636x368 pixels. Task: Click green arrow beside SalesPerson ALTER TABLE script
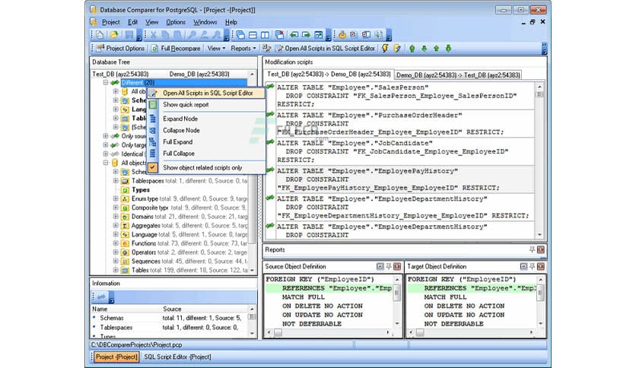click(270, 87)
